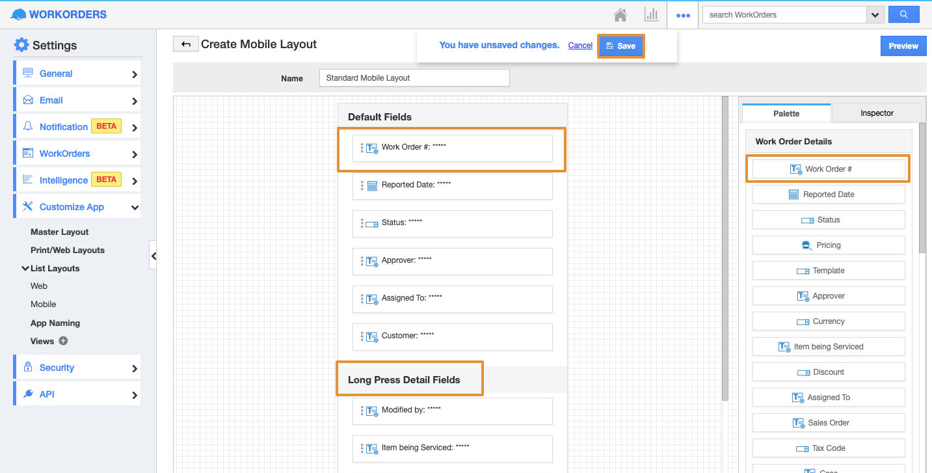Click the back arrow beside Create Mobile Layout

(x=186, y=44)
